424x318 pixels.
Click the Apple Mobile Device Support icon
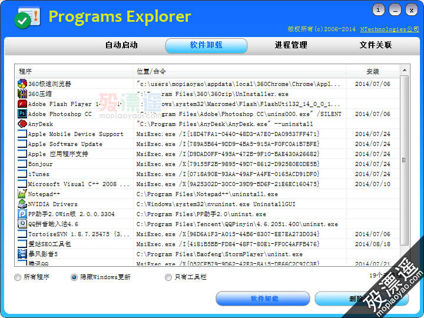[22, 134]
